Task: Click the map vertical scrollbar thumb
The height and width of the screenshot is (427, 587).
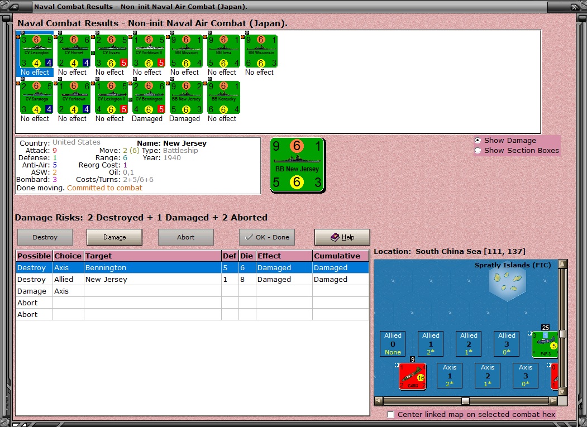Action: (562, 334)
